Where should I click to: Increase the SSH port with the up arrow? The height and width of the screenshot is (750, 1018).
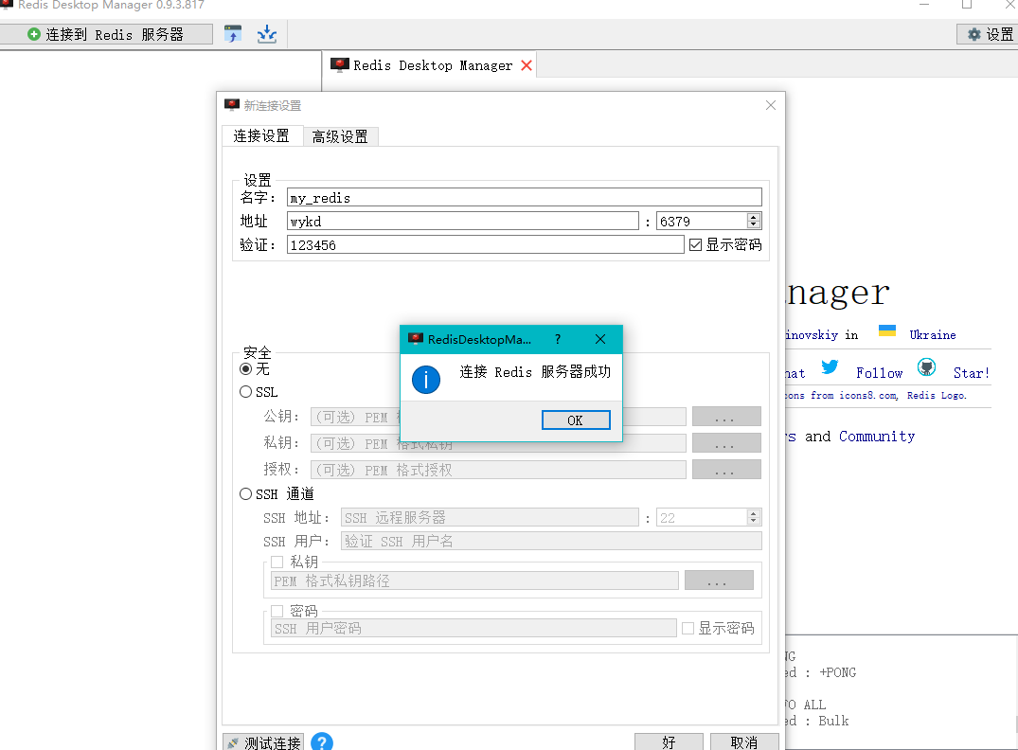pyautogui.click(x=753, y=513)
